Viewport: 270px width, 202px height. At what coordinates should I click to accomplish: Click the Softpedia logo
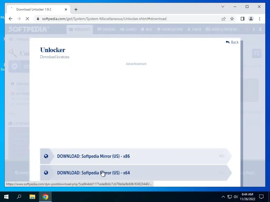coord(28,29)
